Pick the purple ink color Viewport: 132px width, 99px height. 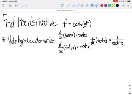tap(106, 5)
